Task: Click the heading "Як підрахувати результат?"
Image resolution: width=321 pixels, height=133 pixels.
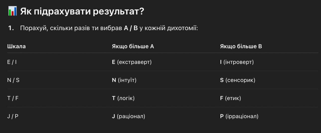Action: click(x=82, y=11)
